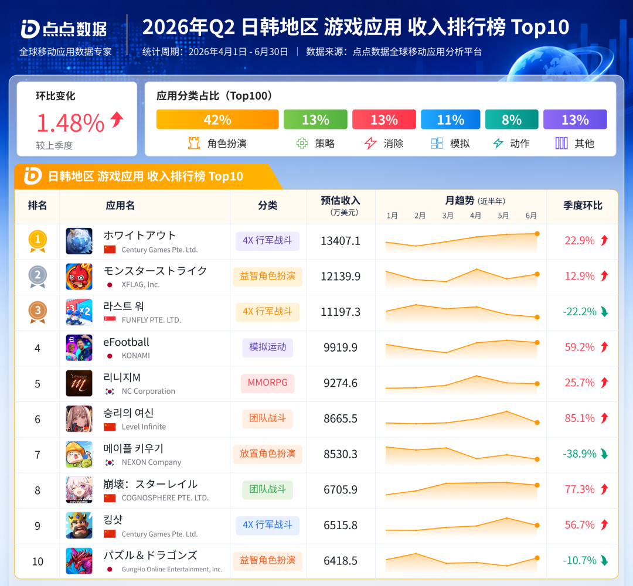Click the bronze rank 3 medal

[x=38, y=312]
